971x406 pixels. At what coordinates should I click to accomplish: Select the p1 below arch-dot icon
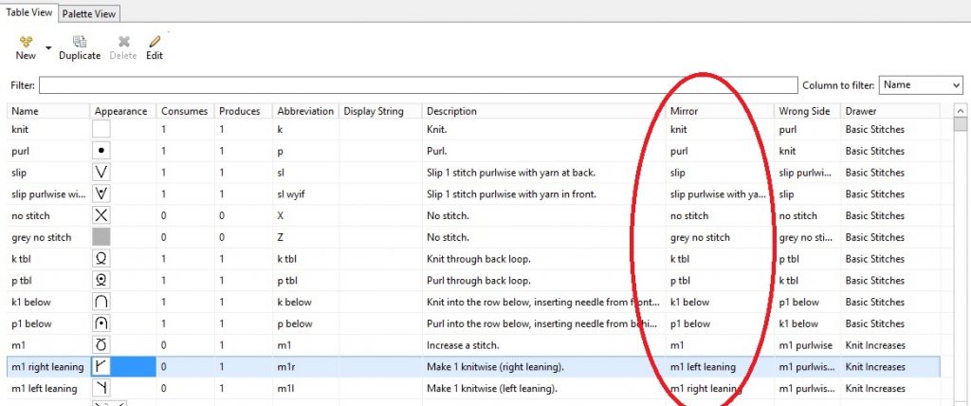101,323
